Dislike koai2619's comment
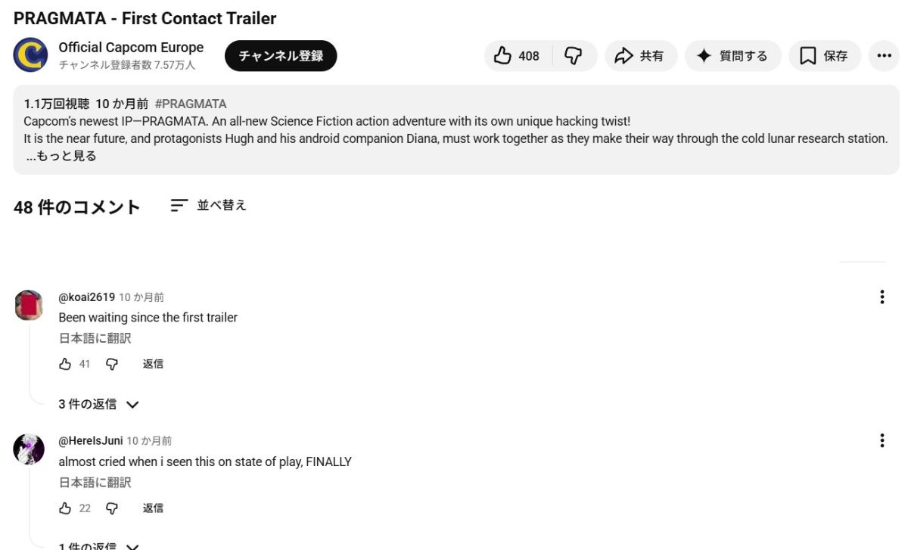 point(112,364)
